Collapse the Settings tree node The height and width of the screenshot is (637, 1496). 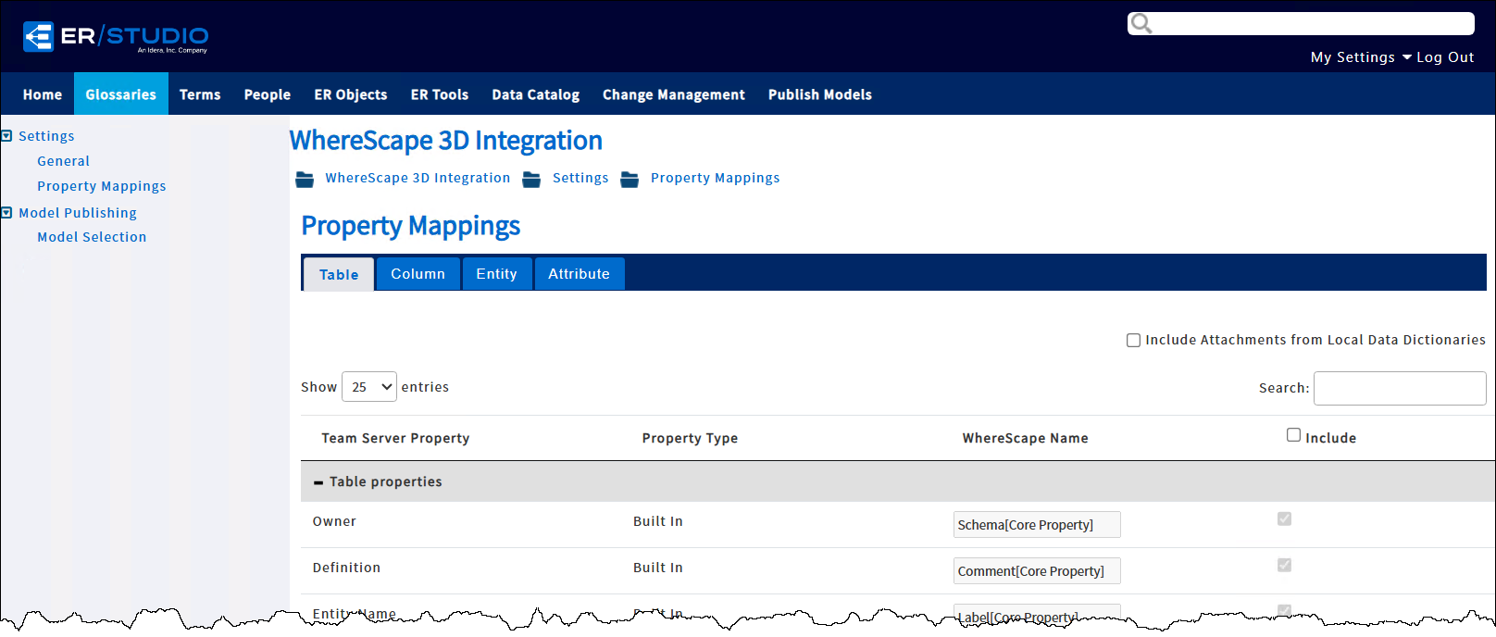coord(6,136)
